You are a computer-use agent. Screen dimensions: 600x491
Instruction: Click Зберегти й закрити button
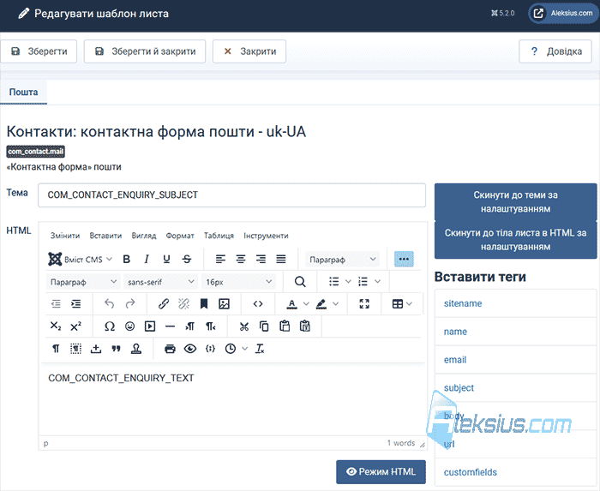click(145, 51)
